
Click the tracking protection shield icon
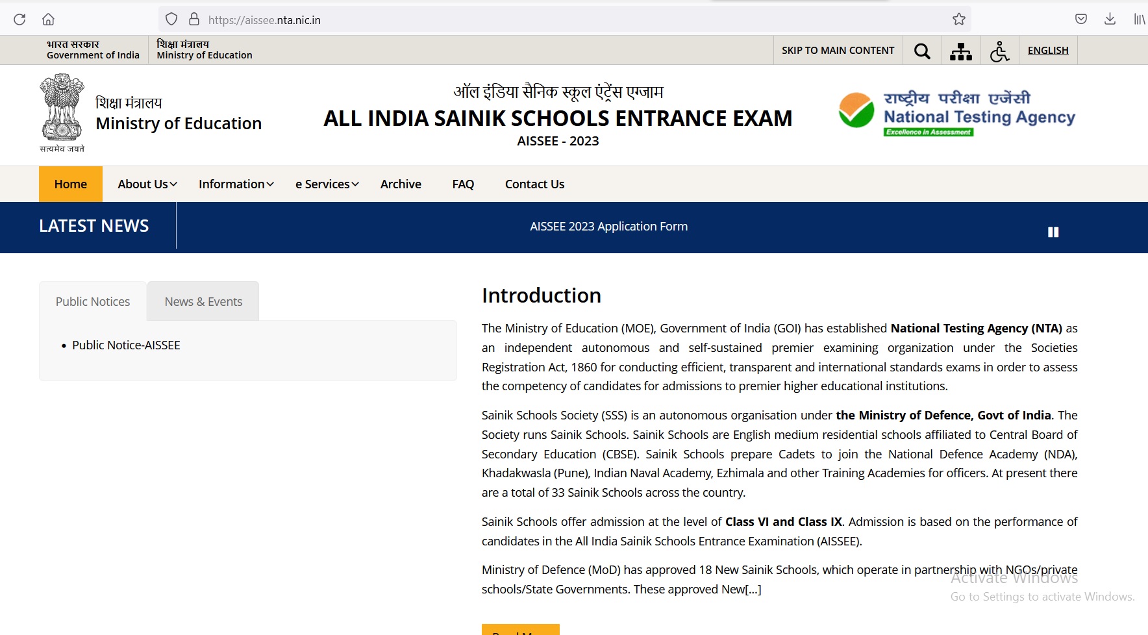tap(171, 19)
